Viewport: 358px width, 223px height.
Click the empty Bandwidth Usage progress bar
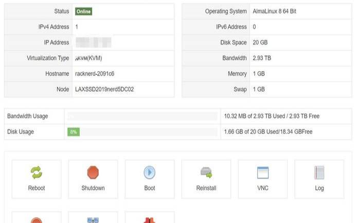point(142,116)
